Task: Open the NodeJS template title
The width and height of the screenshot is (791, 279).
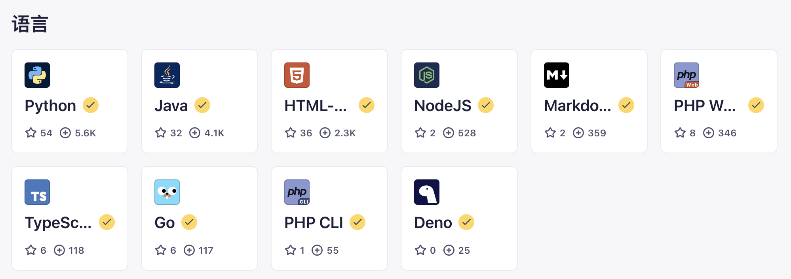Action: tap(443, 106)
